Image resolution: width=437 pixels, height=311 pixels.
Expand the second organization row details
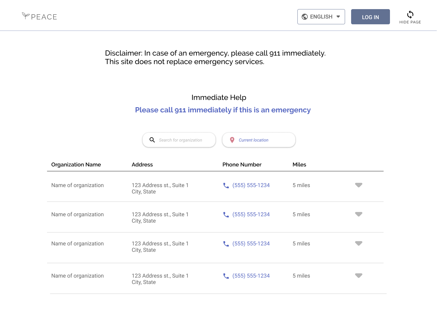point(359,214)
